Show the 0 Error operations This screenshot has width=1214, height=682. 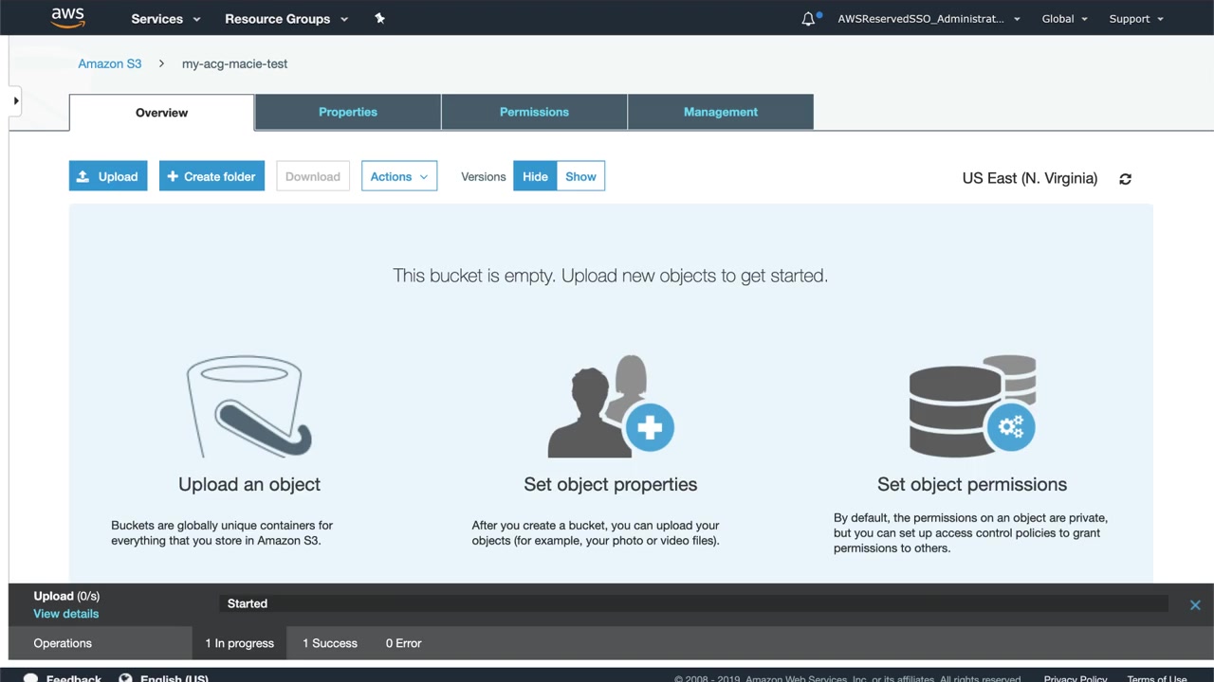404,643
